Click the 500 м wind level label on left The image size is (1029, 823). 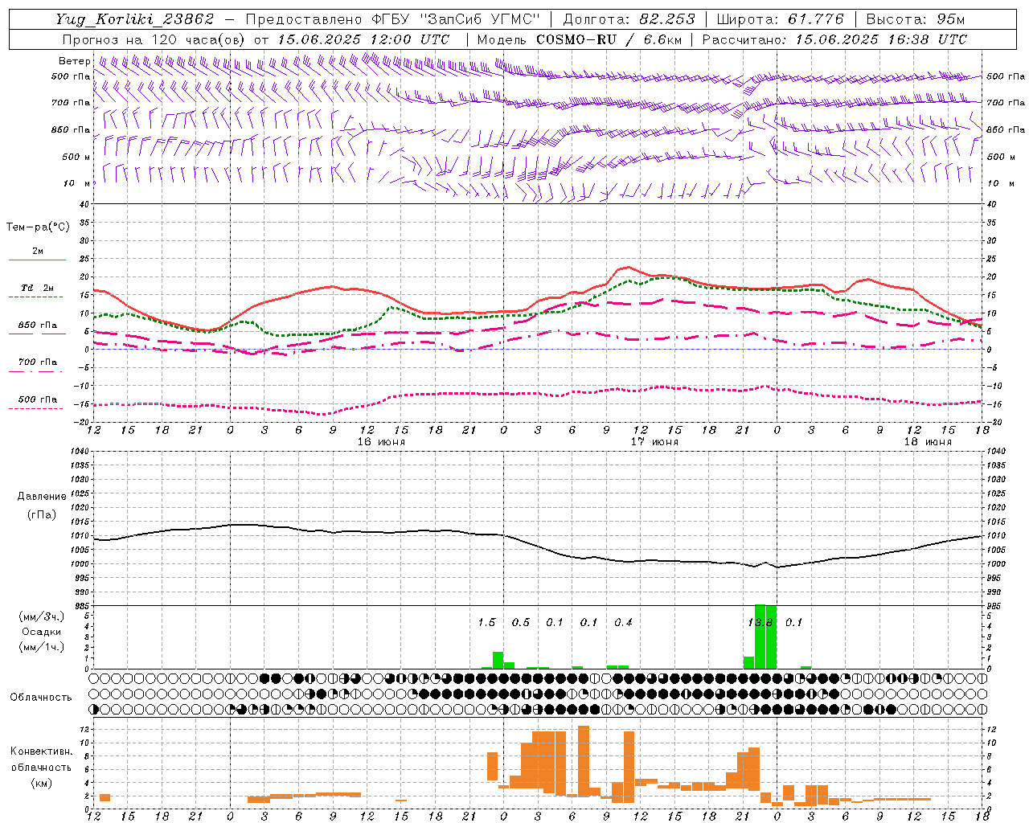click(x=76, y=157)
